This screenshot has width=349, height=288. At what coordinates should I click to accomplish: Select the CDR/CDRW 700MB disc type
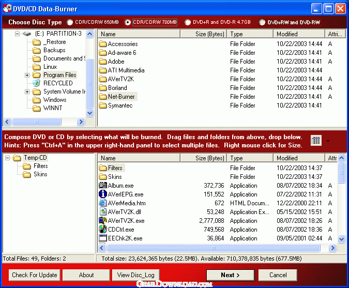[x=128, y=22]
